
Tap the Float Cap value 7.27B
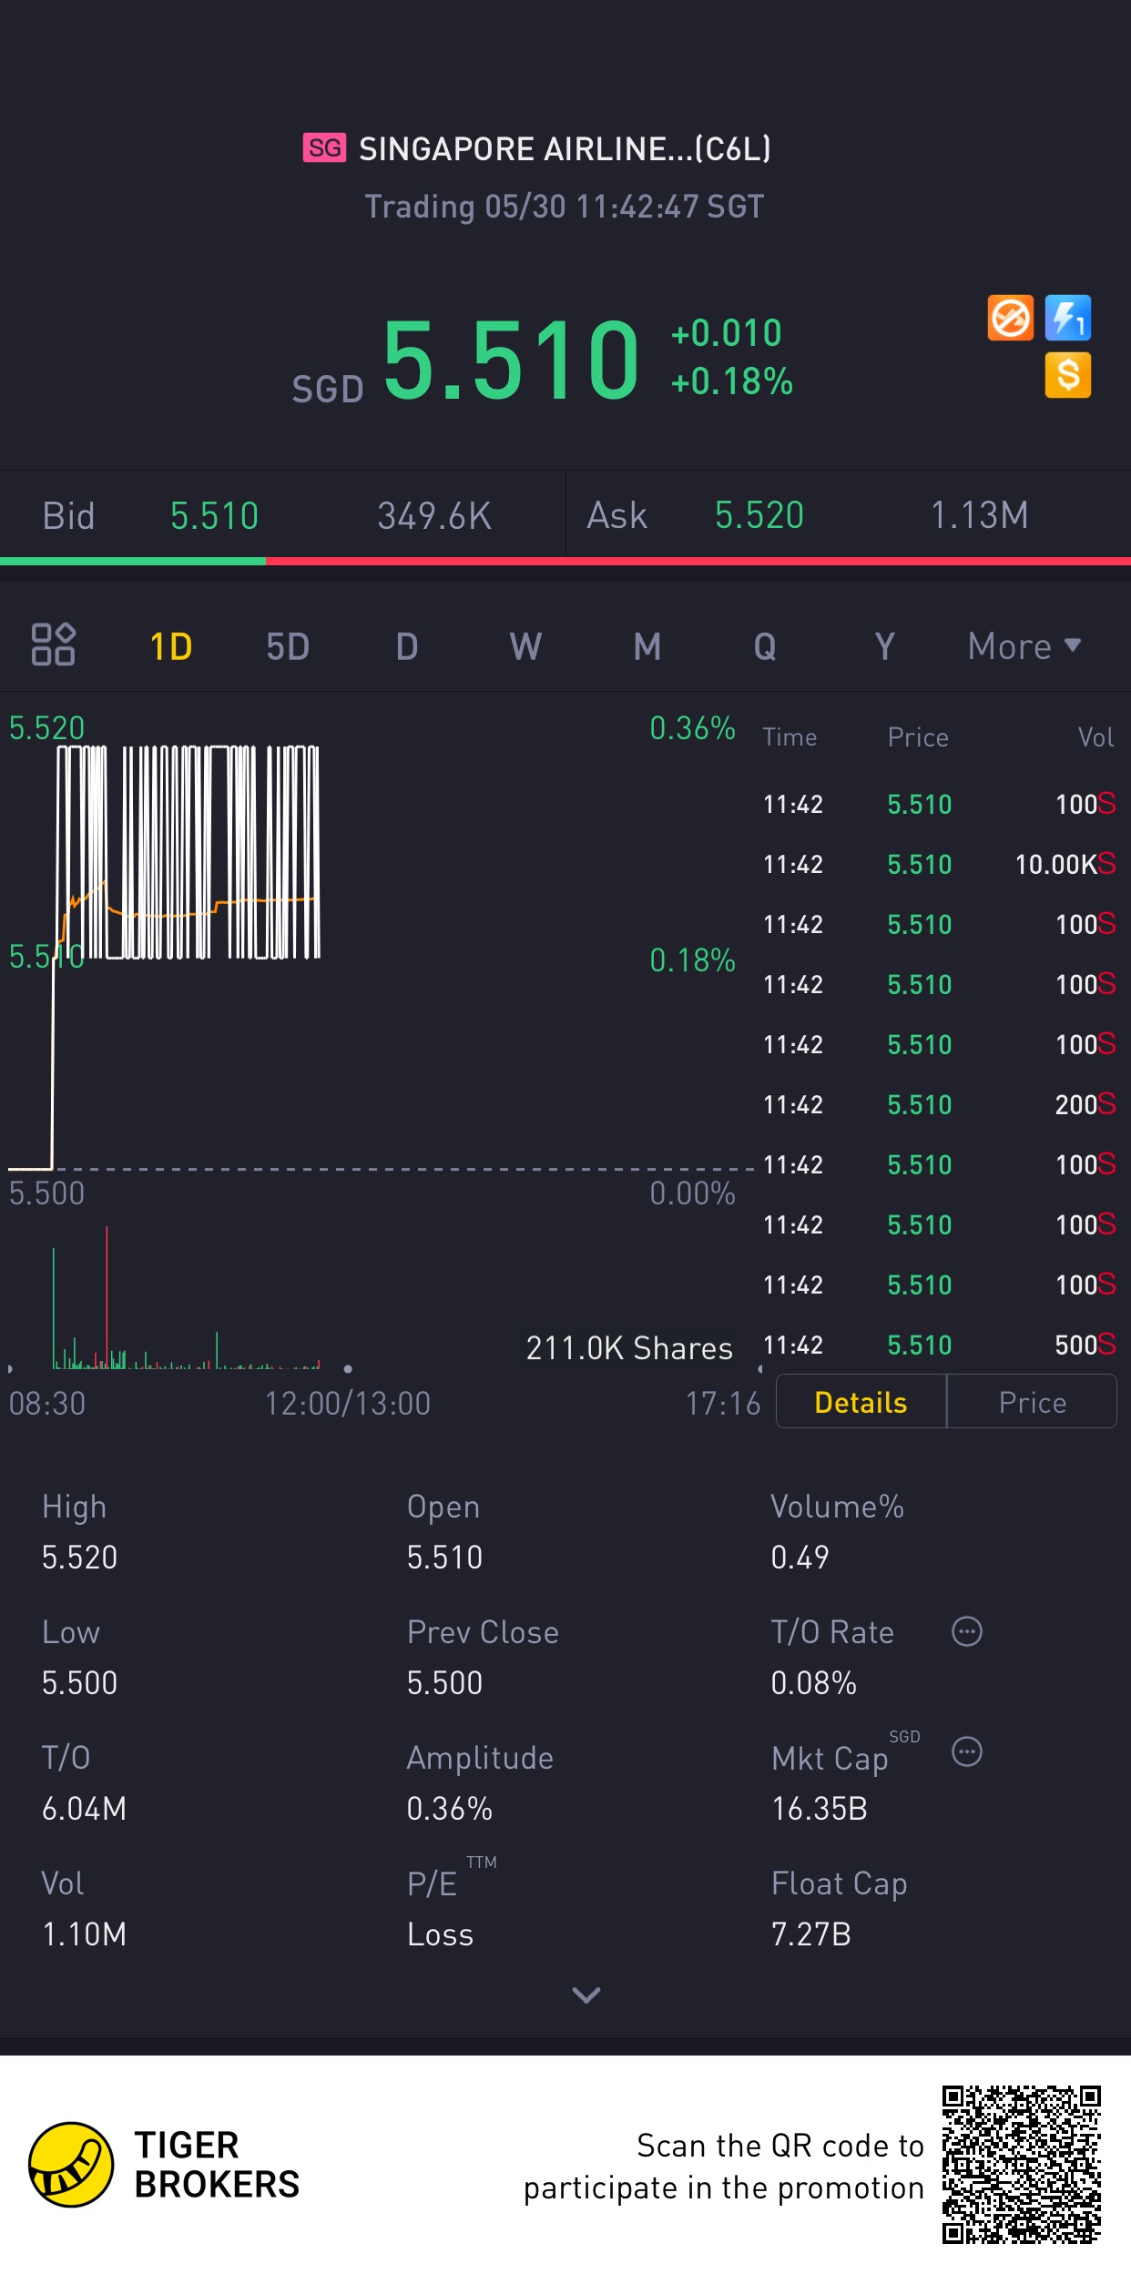coord(811,1934)
